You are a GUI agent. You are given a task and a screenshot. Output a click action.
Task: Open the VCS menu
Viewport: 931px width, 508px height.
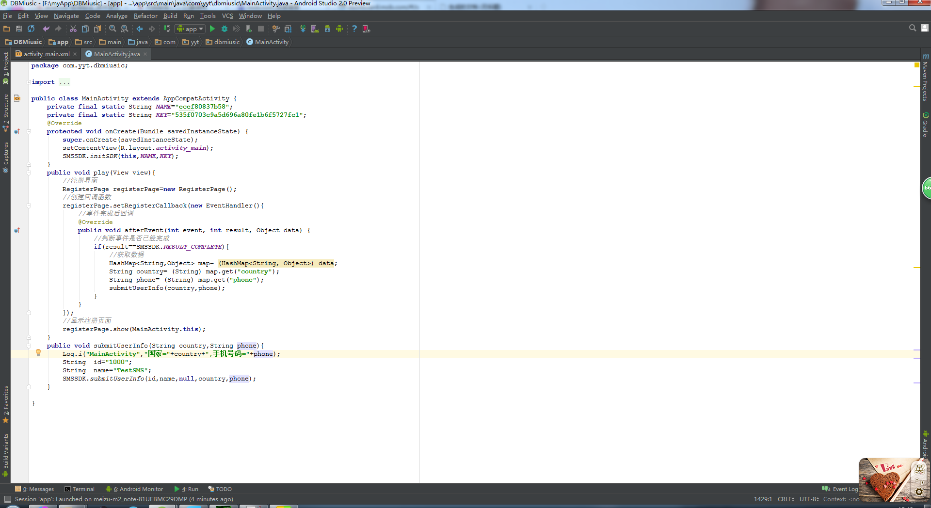[x=227, y=16]
